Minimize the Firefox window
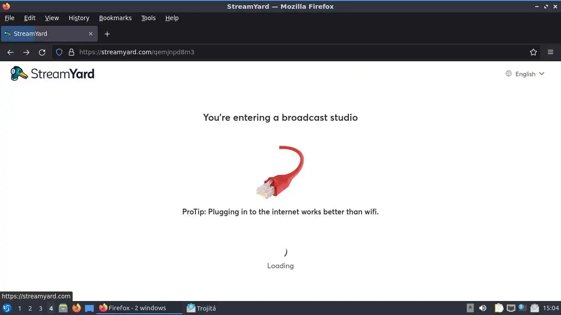This screenshot has width=561, height=315. click(537, 7)
